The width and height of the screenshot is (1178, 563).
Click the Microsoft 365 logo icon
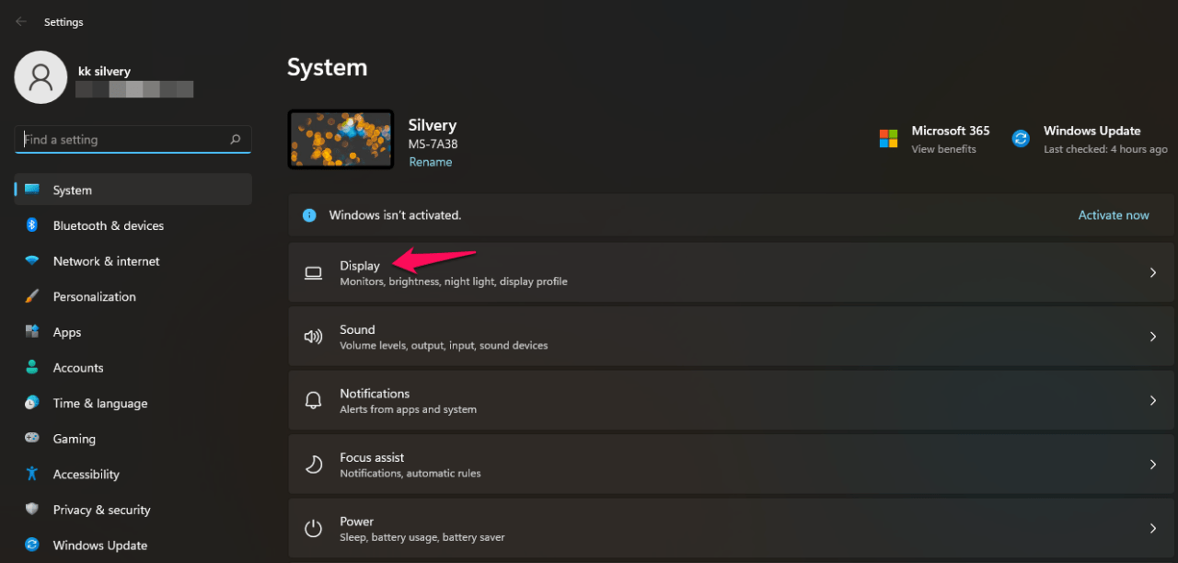click(x=888, y=139)
